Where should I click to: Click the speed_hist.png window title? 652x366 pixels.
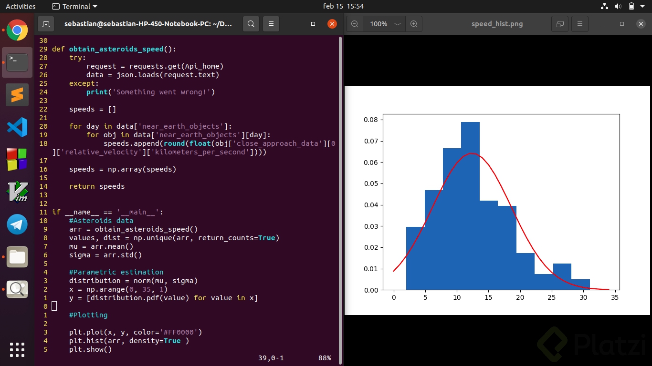[x=497, y=24]
